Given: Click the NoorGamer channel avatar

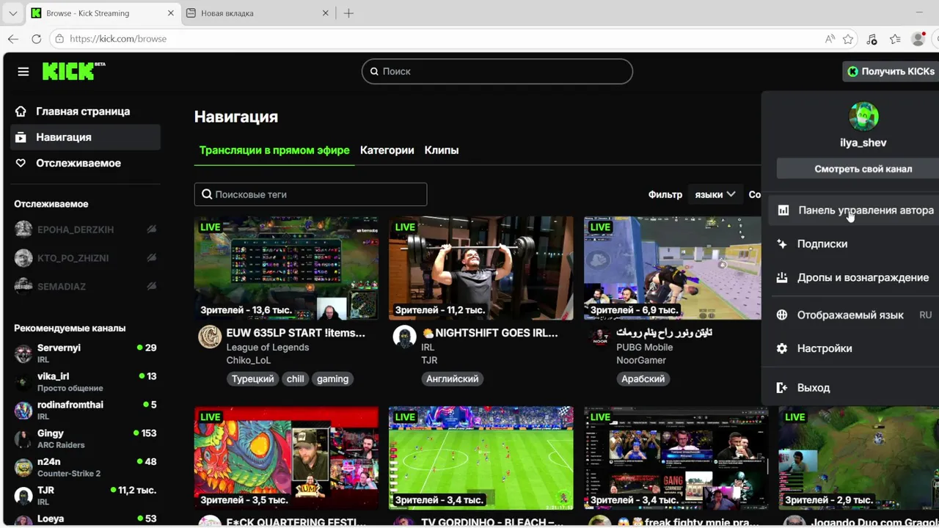Looking at the screenshot, I should pos(599,337).
